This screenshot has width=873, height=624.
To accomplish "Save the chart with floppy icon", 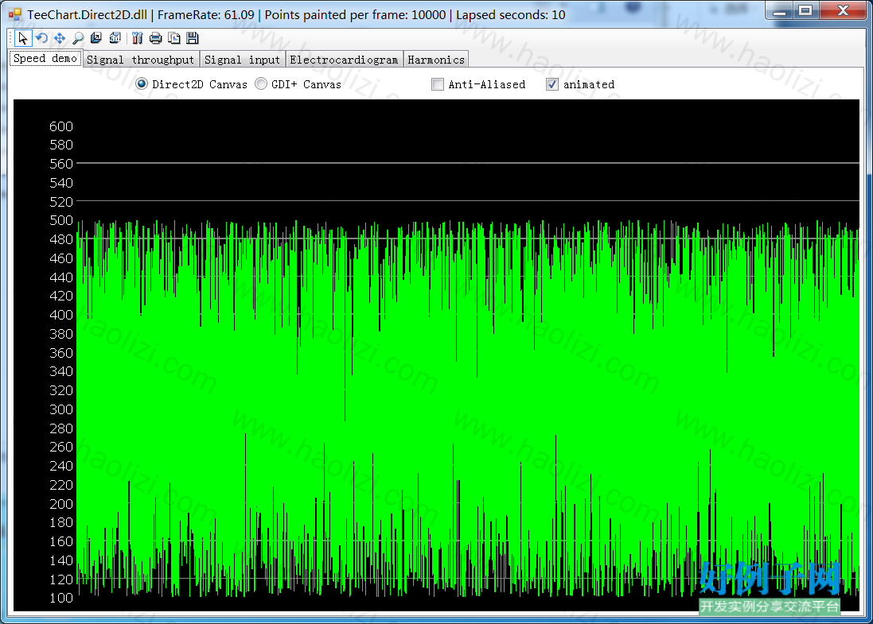I will 192,38.
